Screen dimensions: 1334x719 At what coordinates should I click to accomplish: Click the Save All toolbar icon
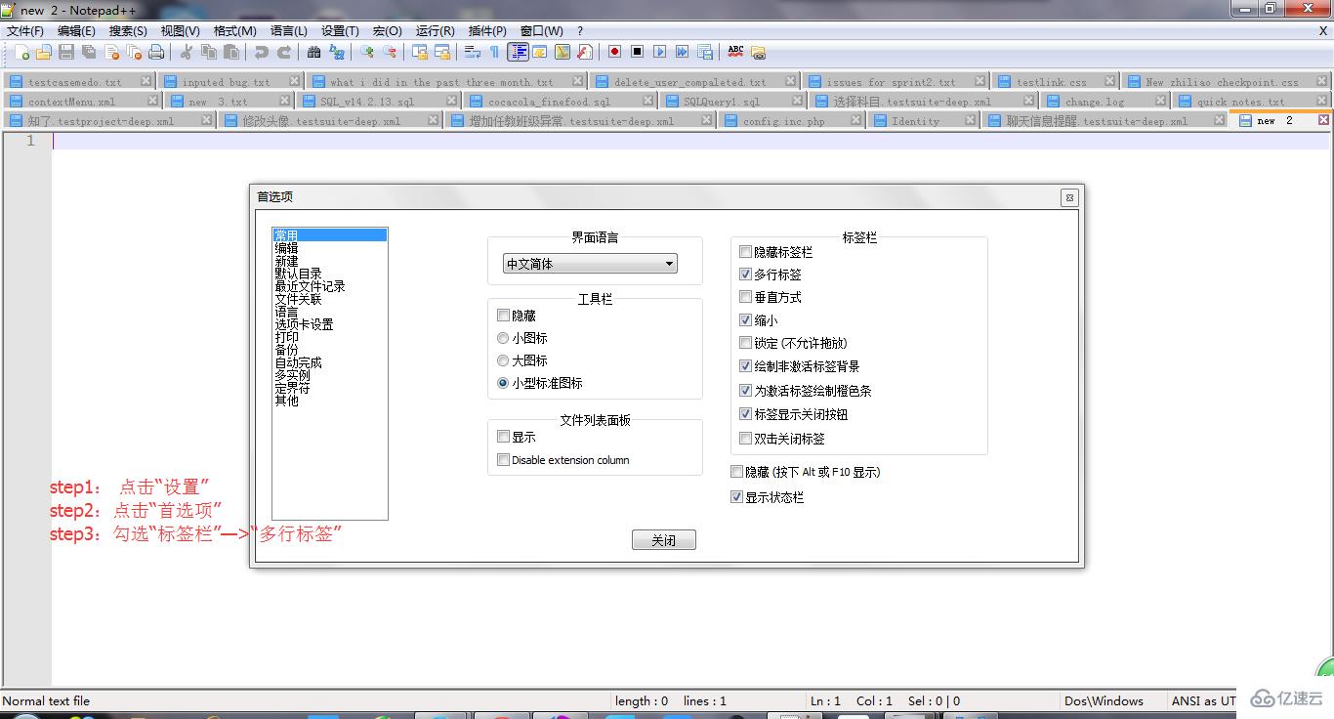(x=88, y=52)
